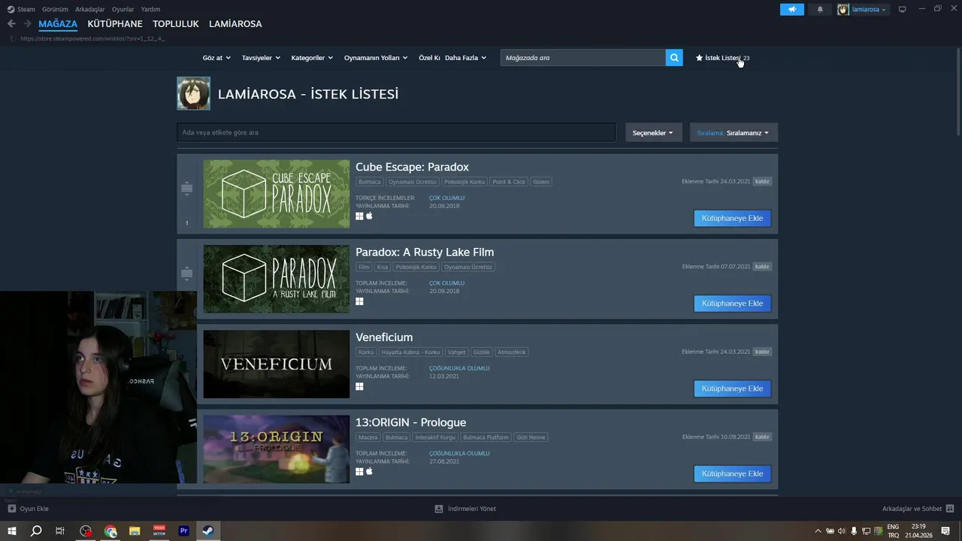Open Chrome from the taskbar
This screenshot has height=541, width=962.
point(110,531)
